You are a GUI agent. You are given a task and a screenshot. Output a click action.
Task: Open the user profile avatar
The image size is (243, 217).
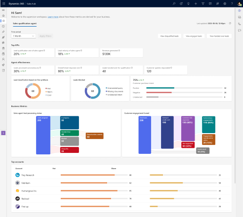240,4
